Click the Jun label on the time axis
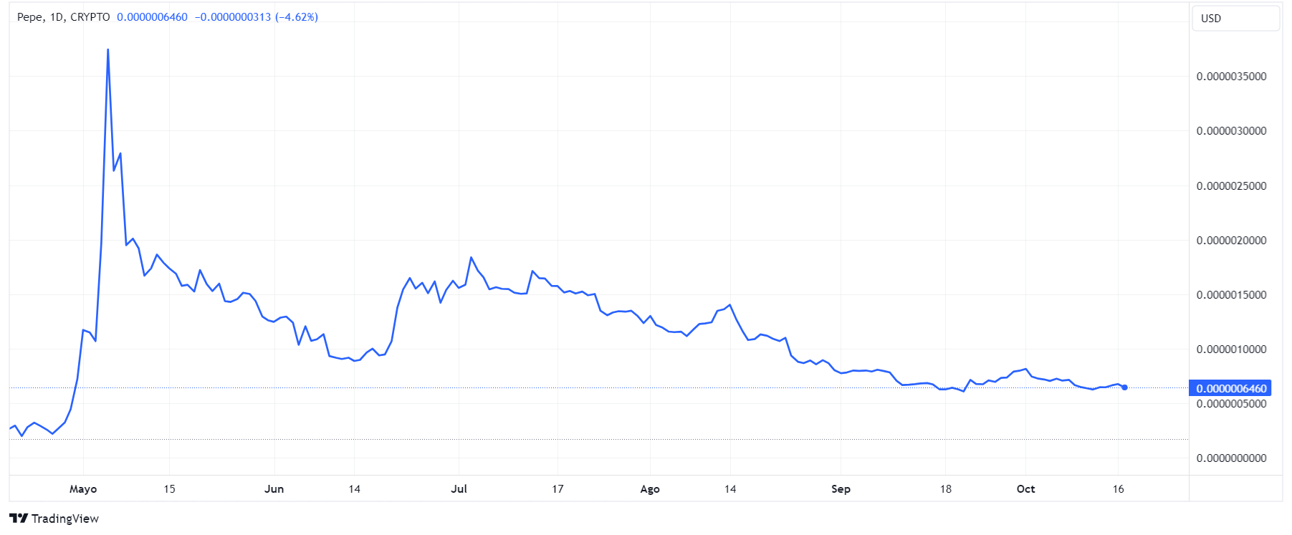Image resolution: width=1292 pixels, height=535 pixels. (274, 489)
